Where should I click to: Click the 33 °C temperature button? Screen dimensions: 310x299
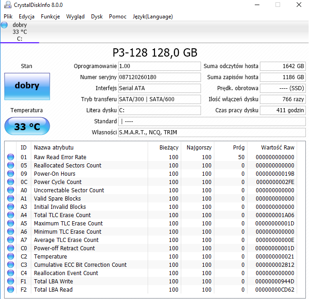(x=27, y=126)
